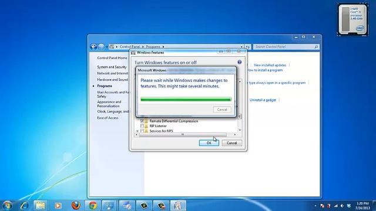
Task: Show hidden system tray icons arrow
Action: (x=315, y=206)
